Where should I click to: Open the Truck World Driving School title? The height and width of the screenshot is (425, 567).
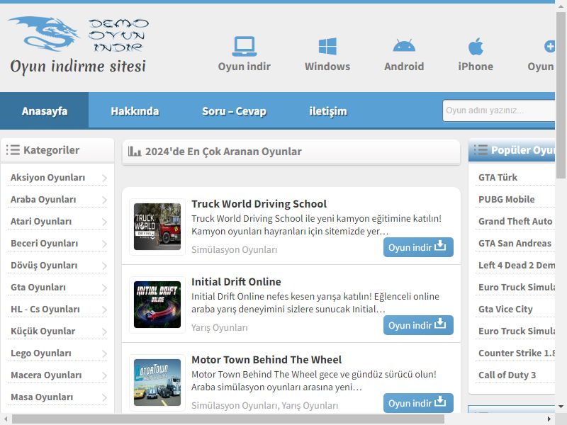[259, 204]
